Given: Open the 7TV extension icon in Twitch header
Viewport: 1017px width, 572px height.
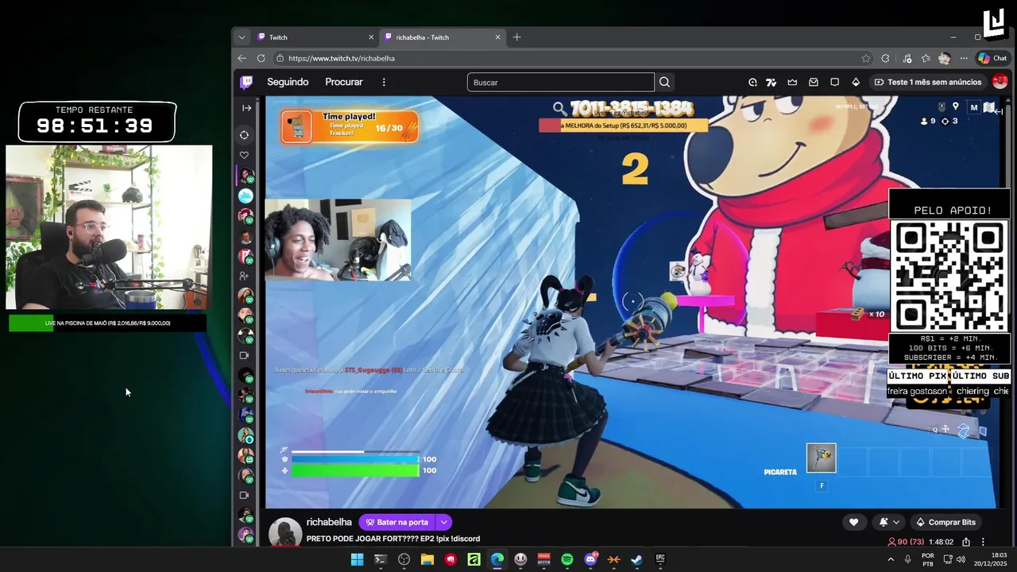Looking at the screenshot, I should click(771, 82).
